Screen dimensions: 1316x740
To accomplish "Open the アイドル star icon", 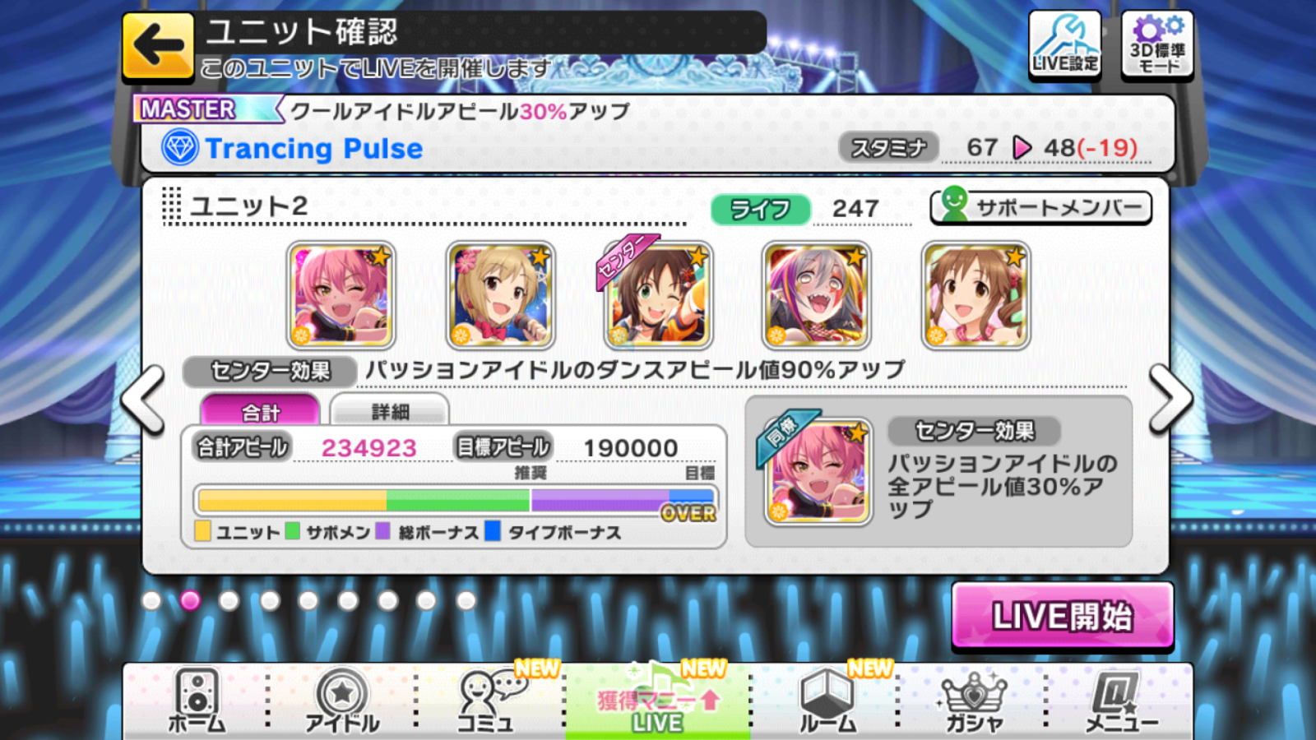I will point(342,701).
